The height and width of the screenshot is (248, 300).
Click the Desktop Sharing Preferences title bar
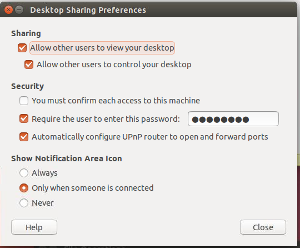[x=148, y=10]
